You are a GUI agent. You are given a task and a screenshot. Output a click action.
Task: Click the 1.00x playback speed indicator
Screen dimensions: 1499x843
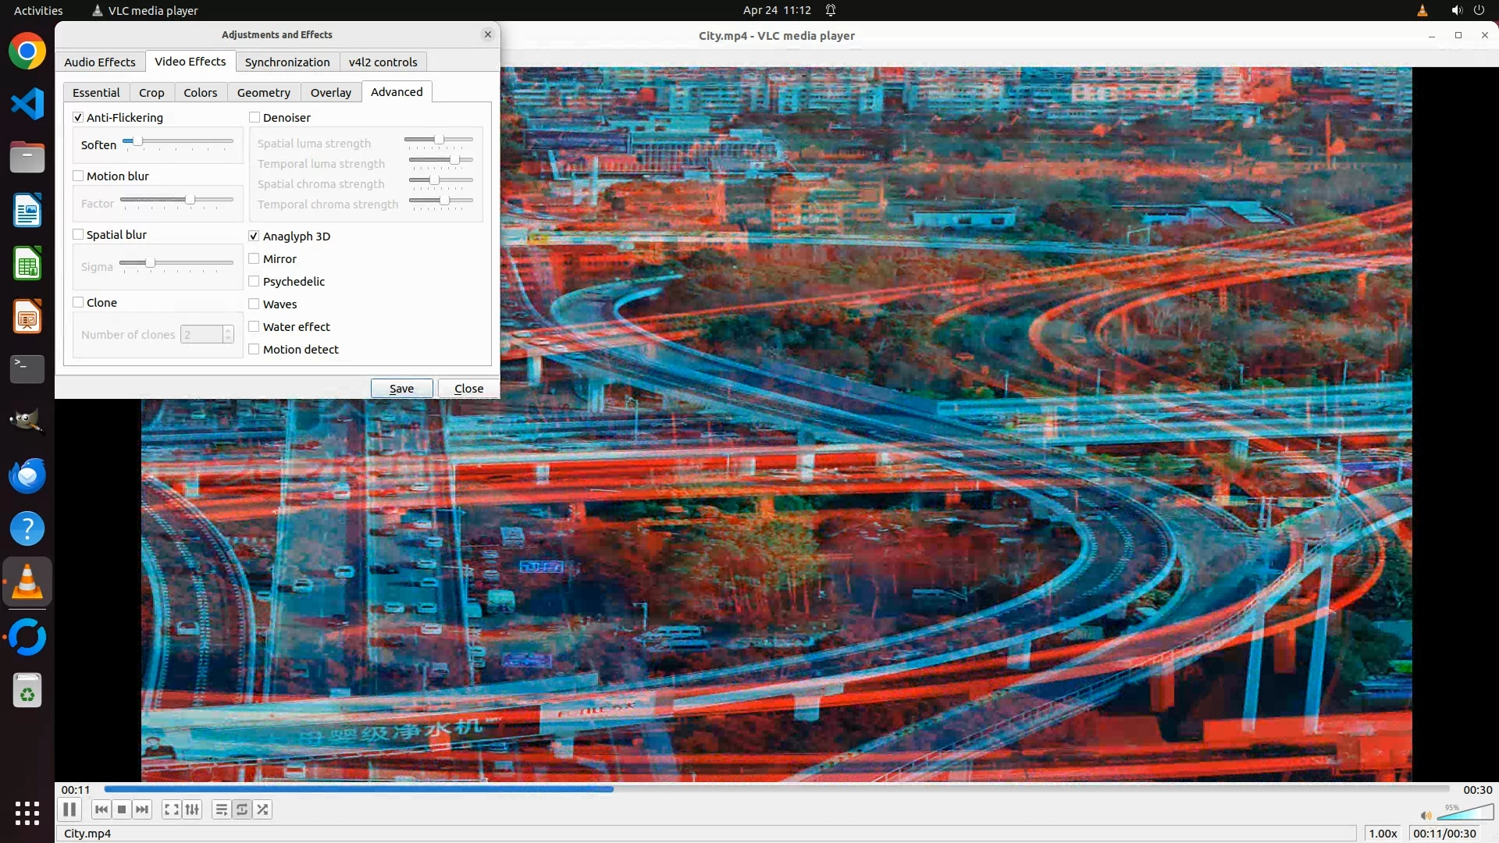click(x=1382, y=833)
